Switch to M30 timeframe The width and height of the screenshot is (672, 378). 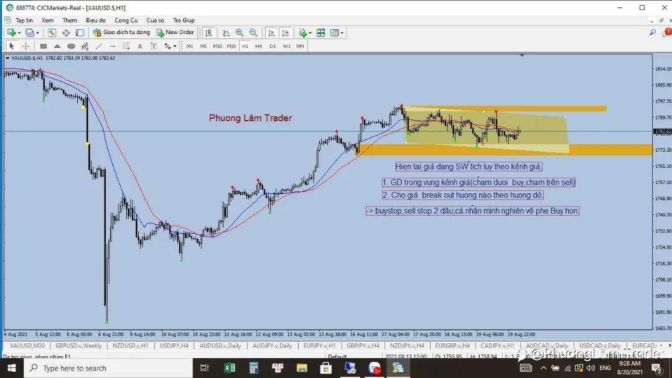coord(231,46)
